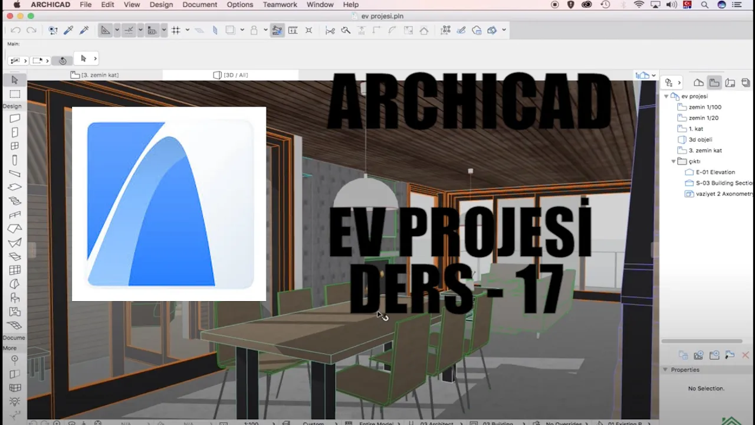
Task: Toggle Snap Guides button
Action: [x=129, y=30]
